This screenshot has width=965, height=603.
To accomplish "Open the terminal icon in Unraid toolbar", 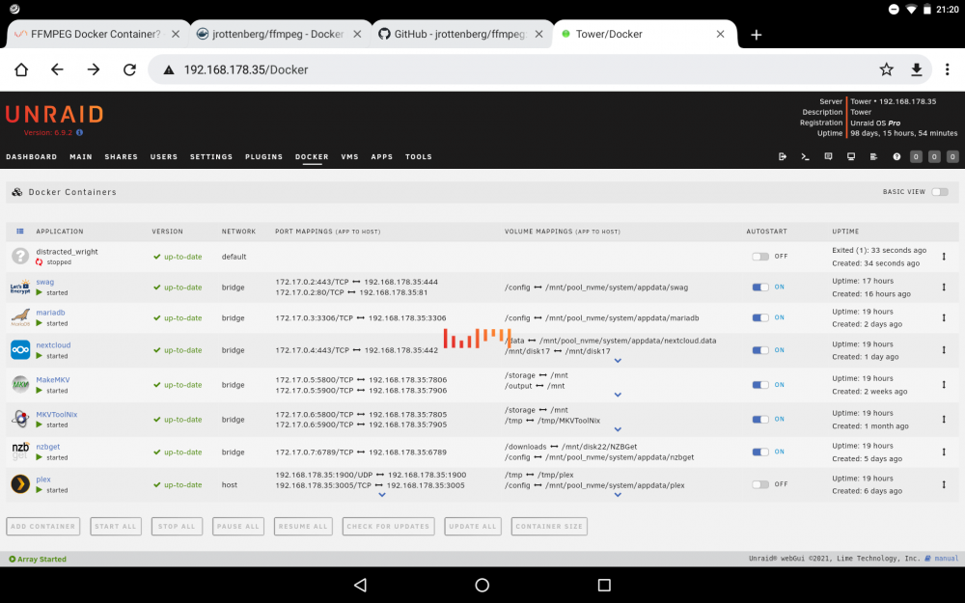I will click(x=805, y=157).
